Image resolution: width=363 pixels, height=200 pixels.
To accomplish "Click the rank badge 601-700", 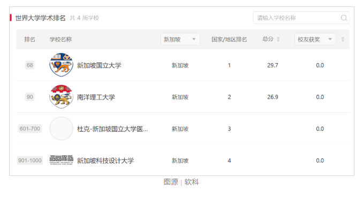I will [30, 128].
